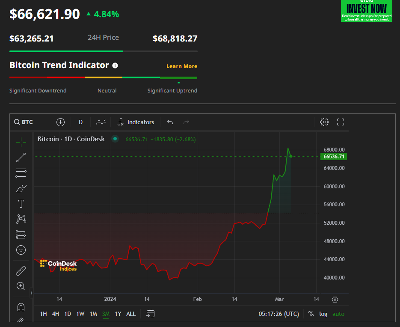Open the Indicators panel
Viewport: 400px width, 327px height.
click(135, 122)
